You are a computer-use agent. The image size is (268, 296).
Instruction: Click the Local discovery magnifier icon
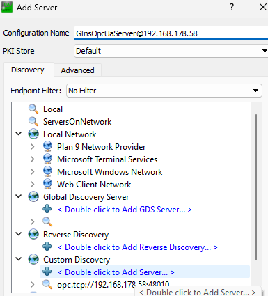coord(33,109)
